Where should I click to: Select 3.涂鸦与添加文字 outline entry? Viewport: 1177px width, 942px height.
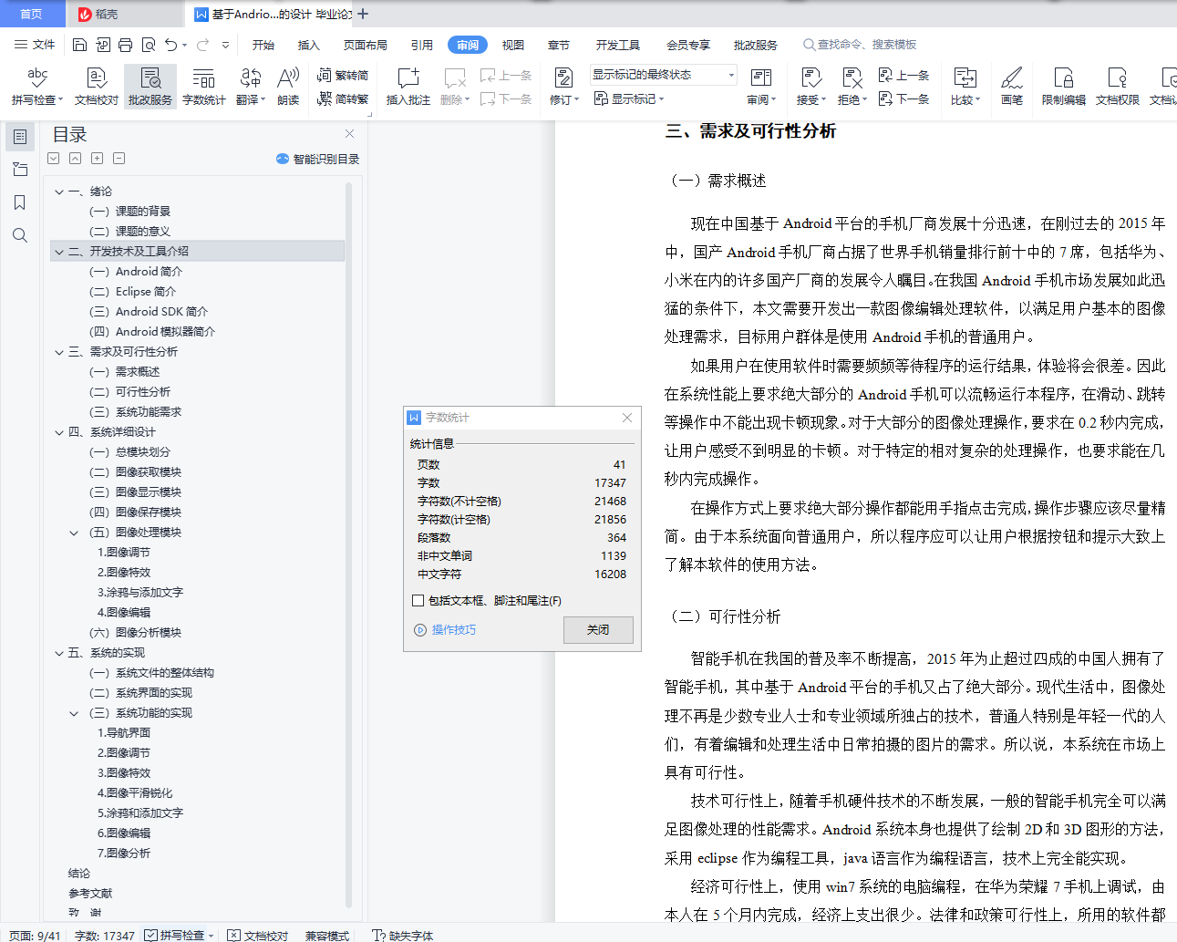(140, 593)
